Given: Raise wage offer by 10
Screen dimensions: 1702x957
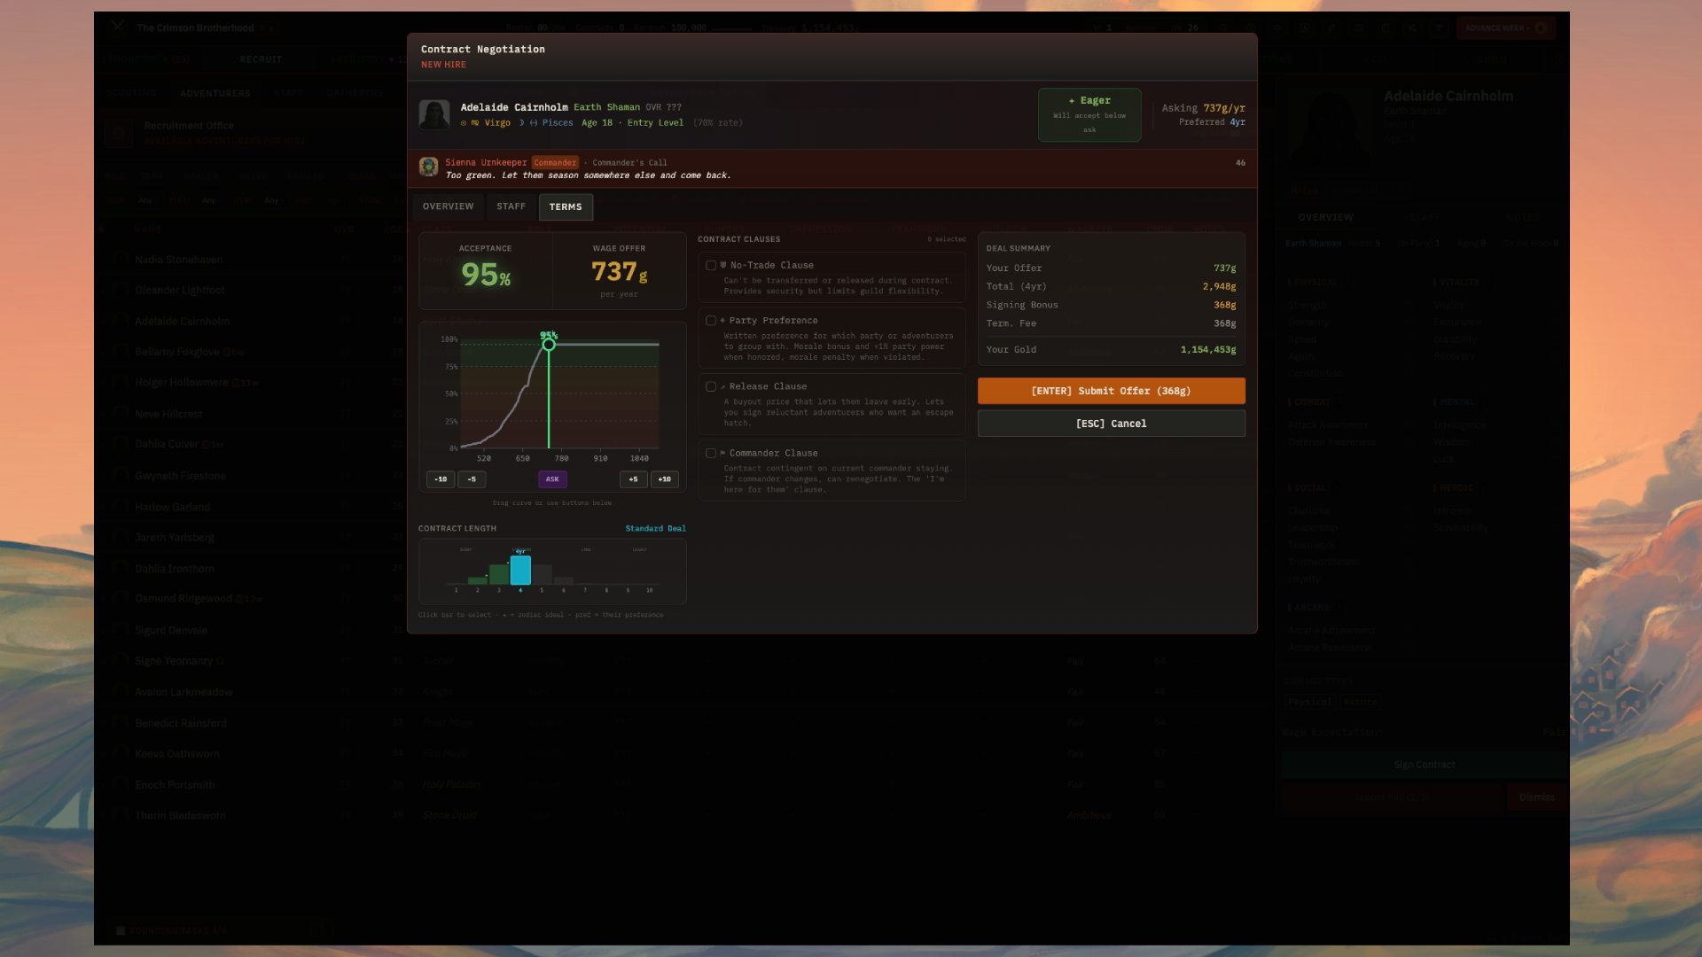Looking at the screenshot, I should point(665,479).
